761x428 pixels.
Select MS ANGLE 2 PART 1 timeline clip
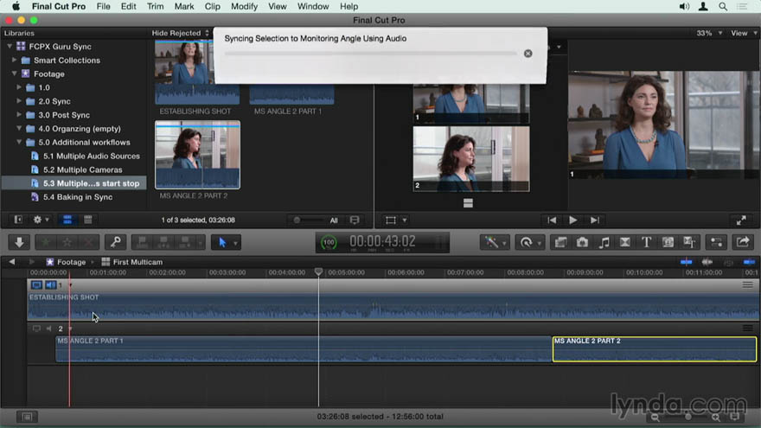pos(304,349)
